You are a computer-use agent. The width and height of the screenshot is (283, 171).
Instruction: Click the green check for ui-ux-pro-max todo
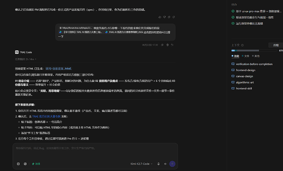(233, 11)
